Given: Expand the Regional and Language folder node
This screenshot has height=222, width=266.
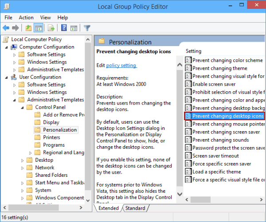Looking at the screenshot, I should (x=31, y=152).
